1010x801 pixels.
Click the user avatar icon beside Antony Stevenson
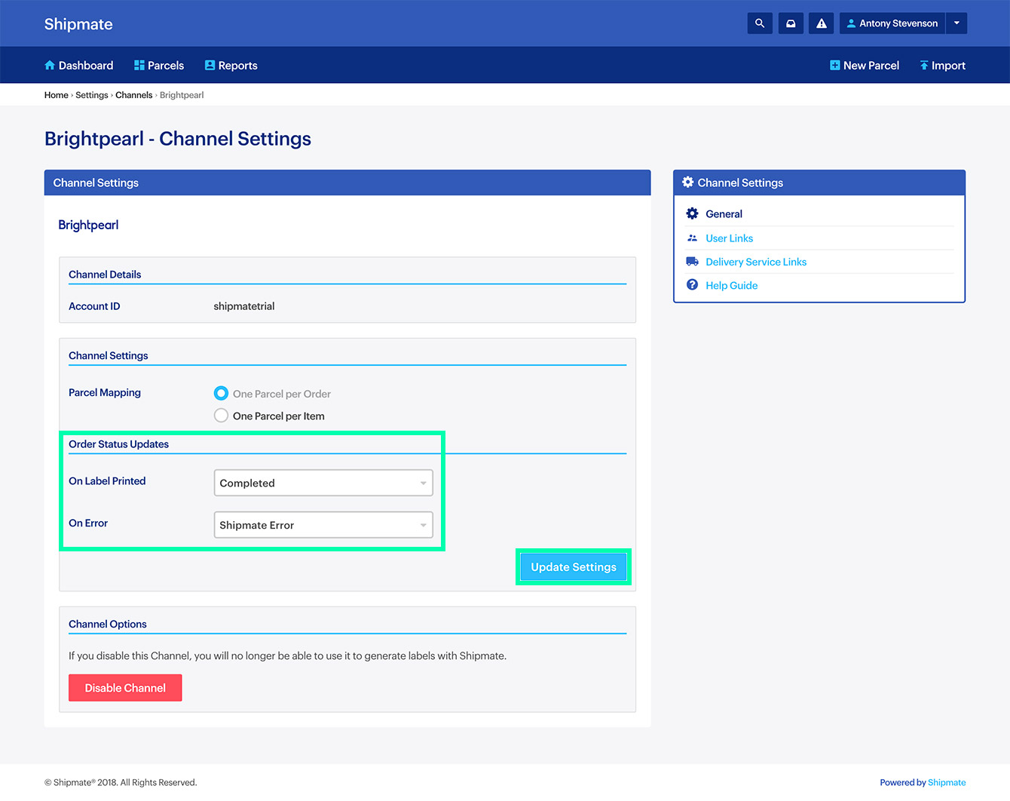pyautogui.click(x=851, y=23)
